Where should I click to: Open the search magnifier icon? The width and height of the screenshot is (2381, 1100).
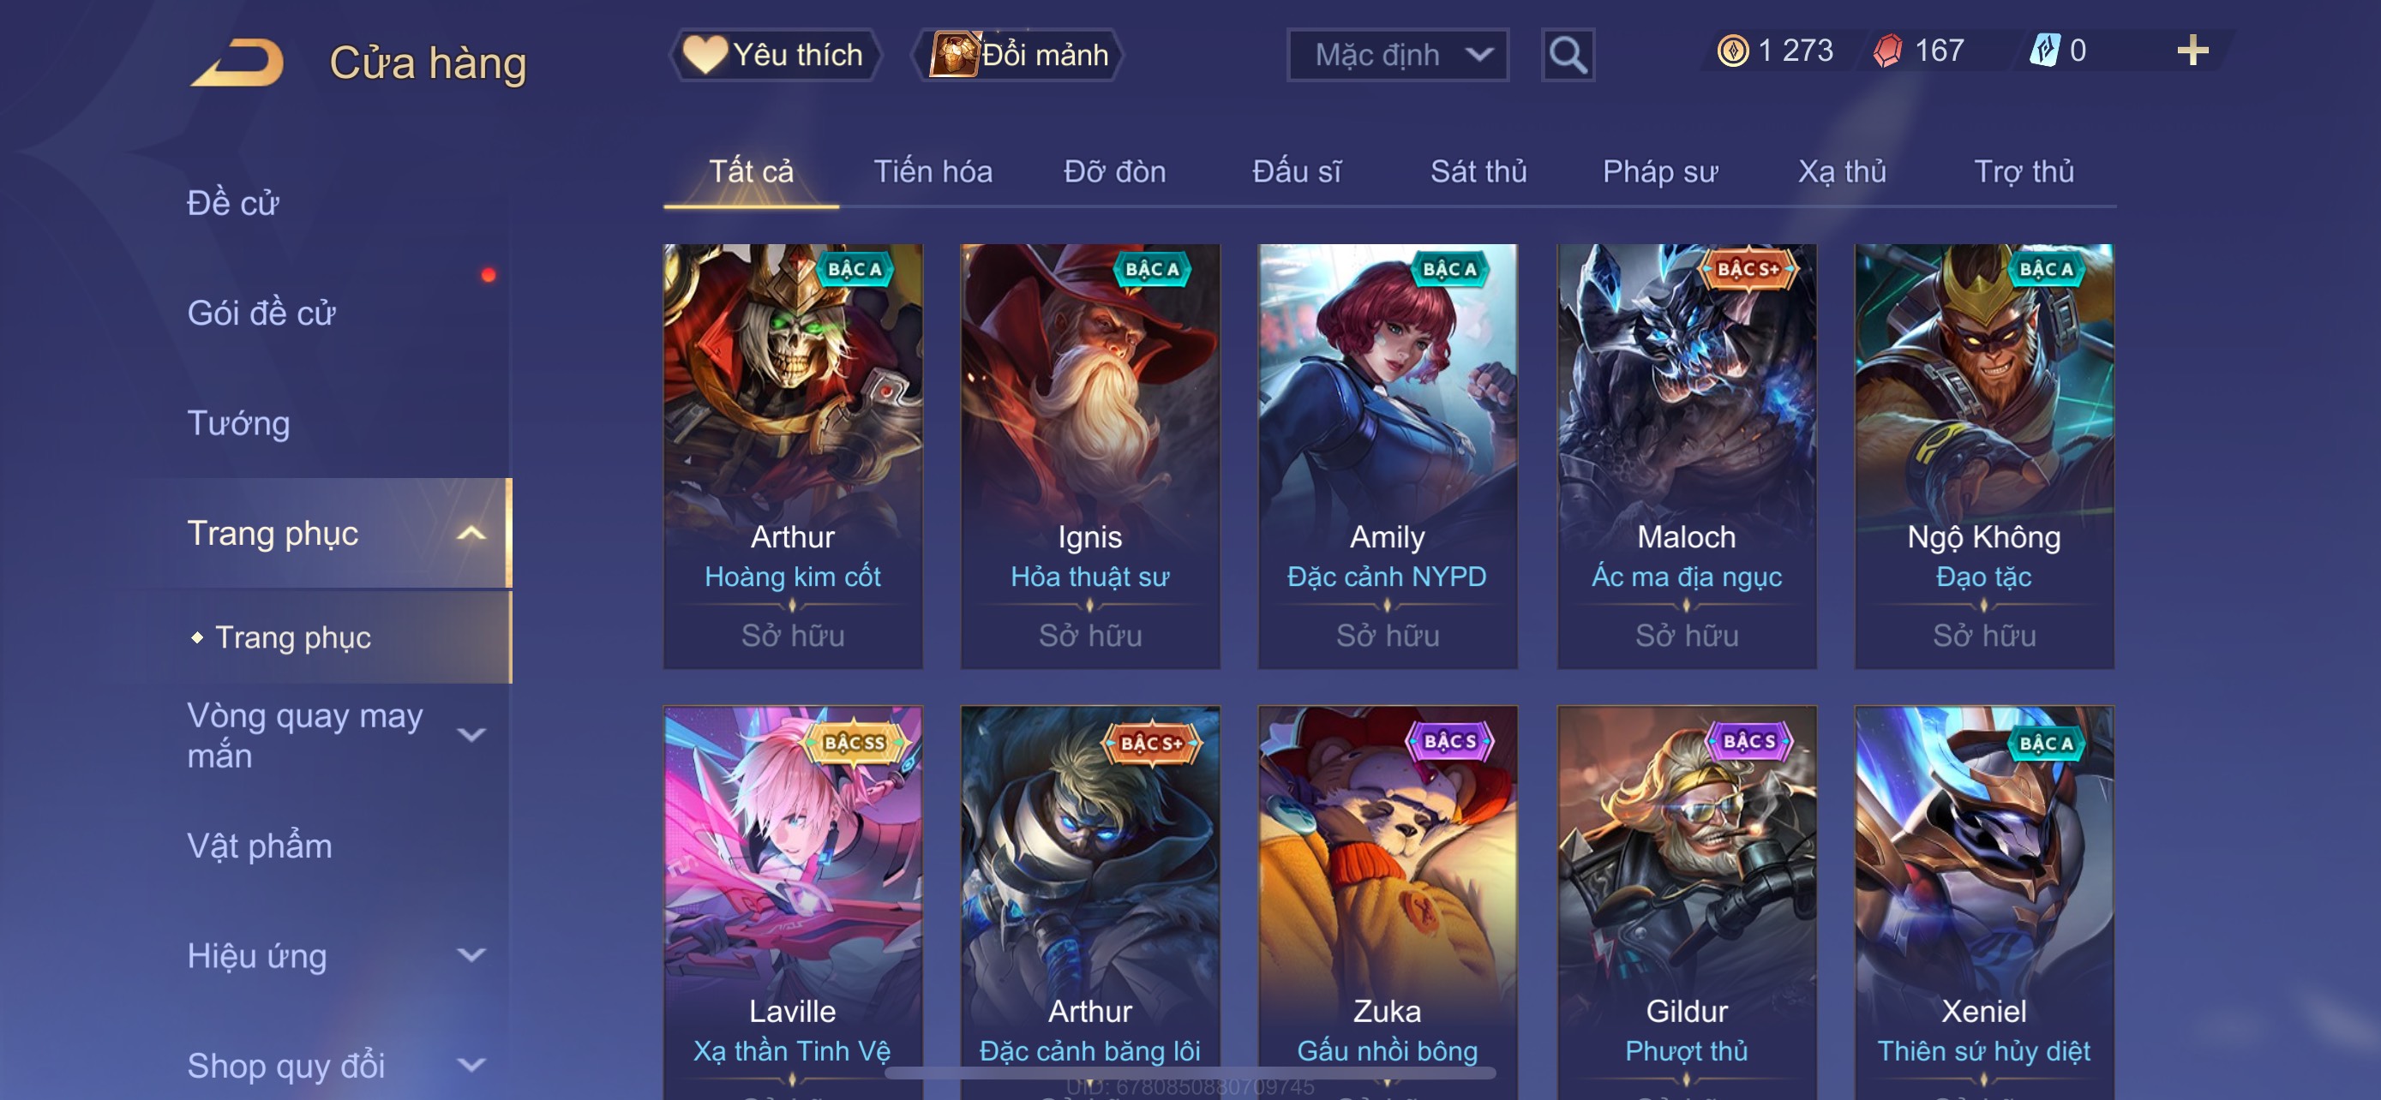[1568, 56]
